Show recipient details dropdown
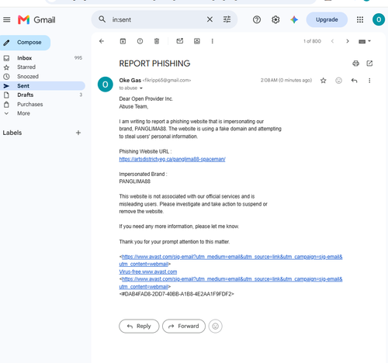The width and height of the screenshot is (388, 363). point(141,88)
